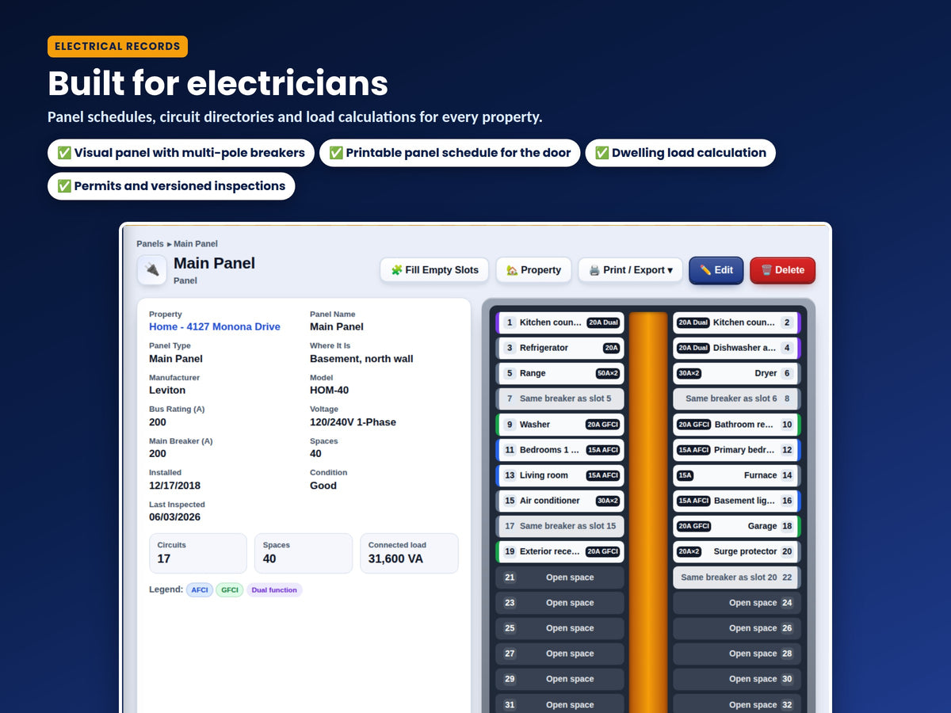Click the 120/240V 1-Phase voltage value
Image resolution: width=951 pixels, height=713 pixels.
click(x=353, y=421)
